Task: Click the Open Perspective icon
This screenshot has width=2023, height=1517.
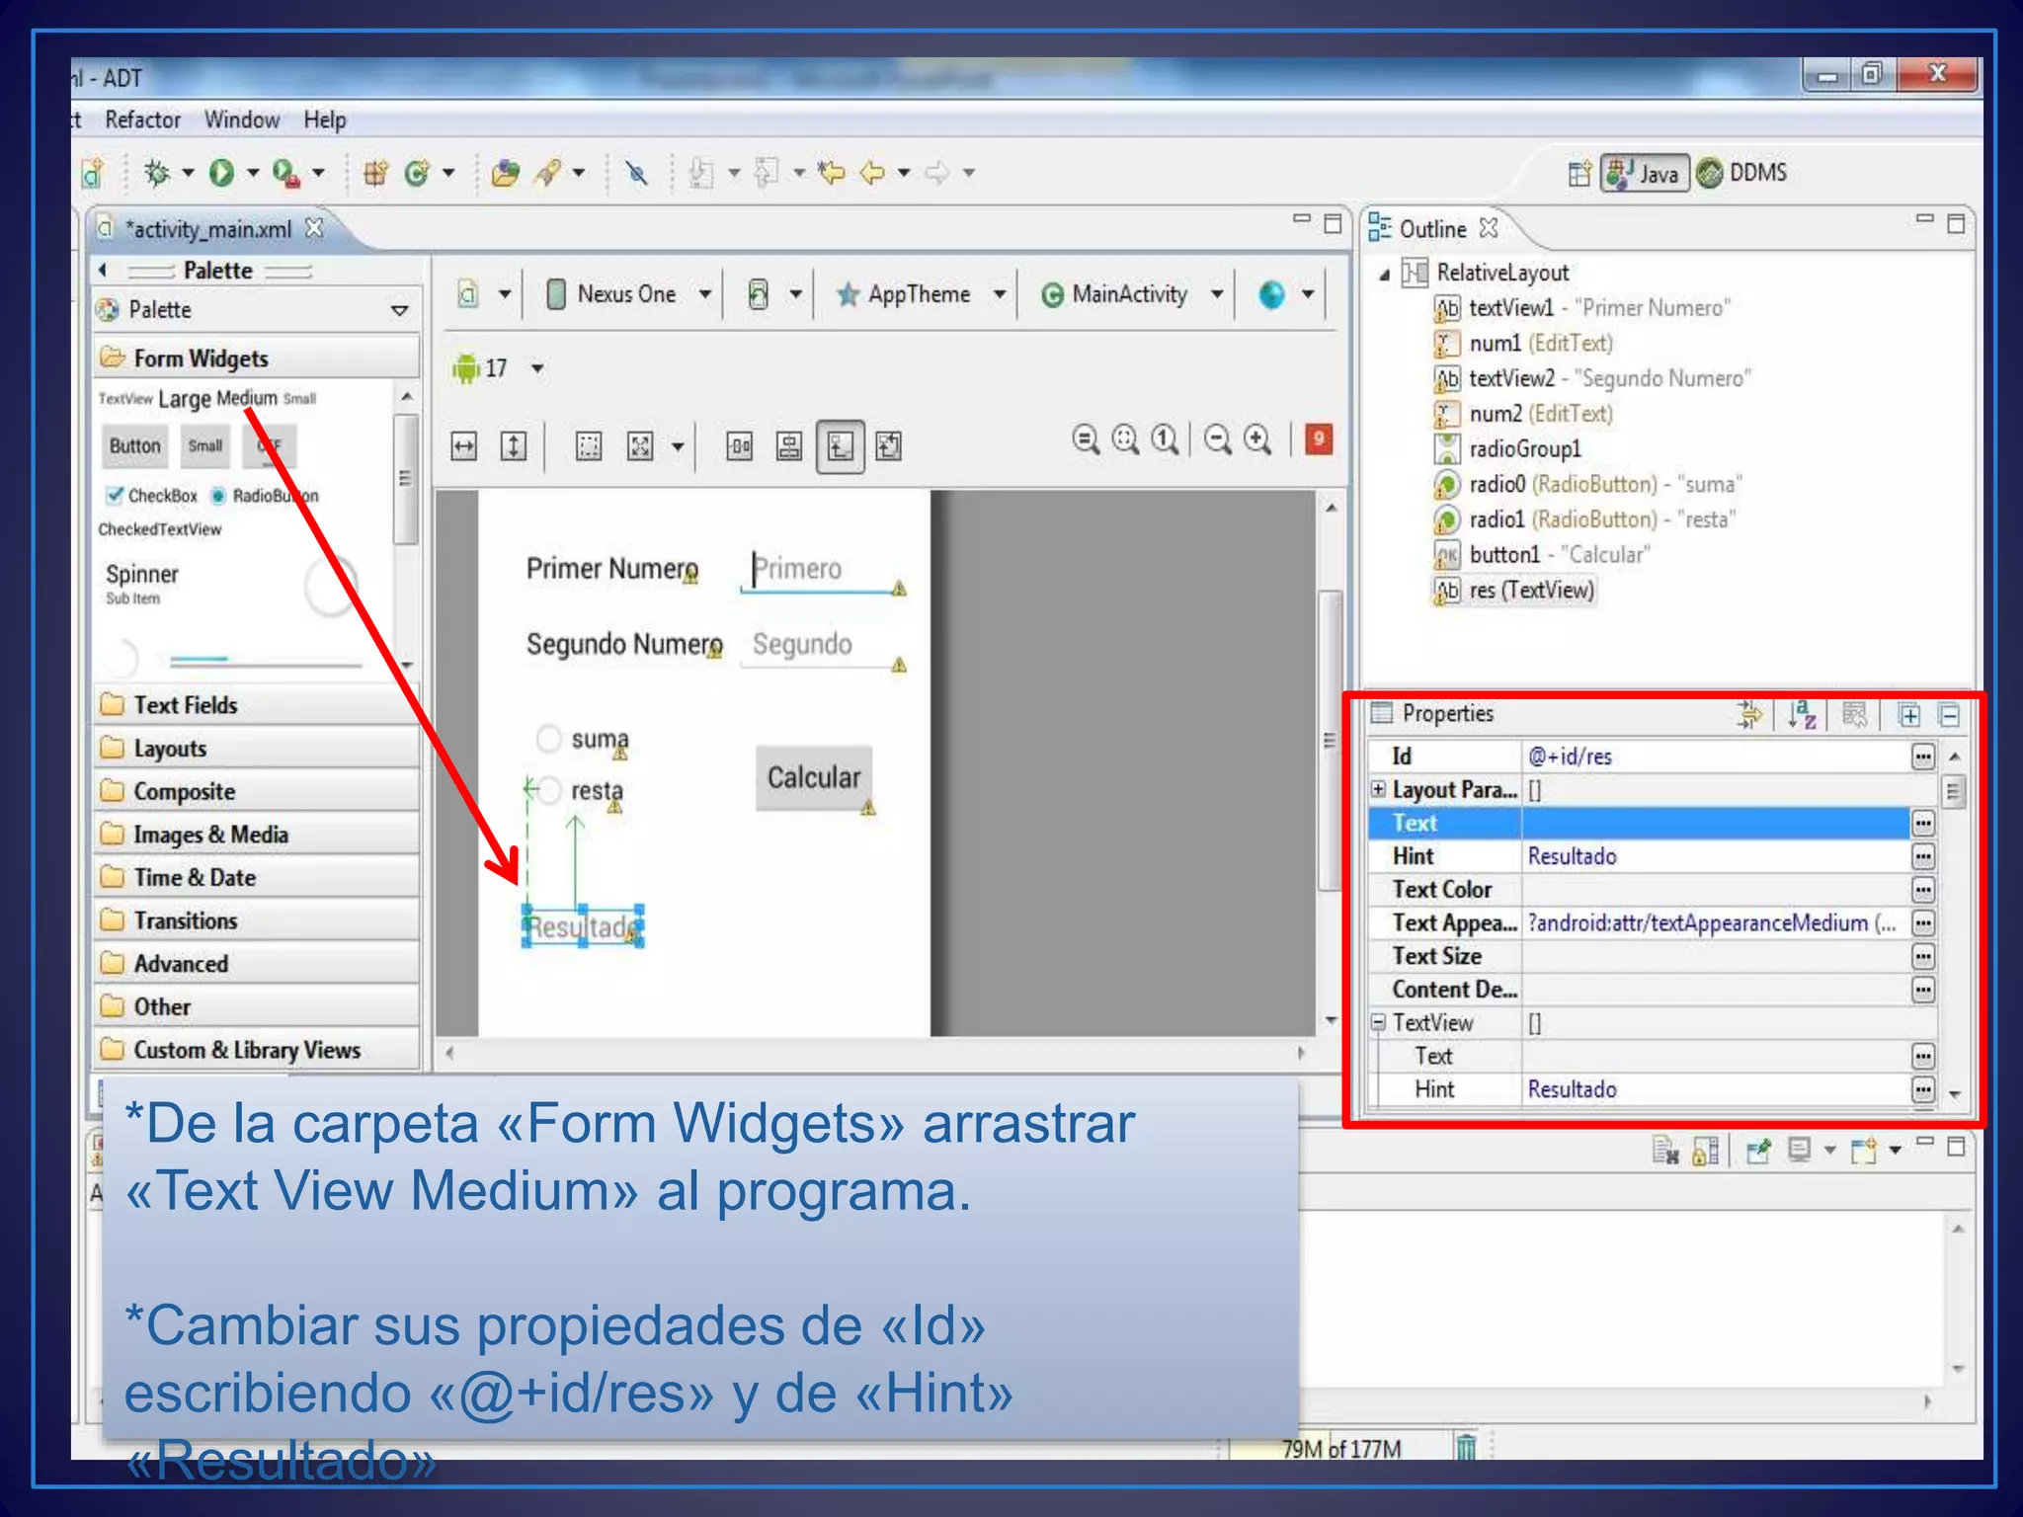Action: click(1579, 173)
